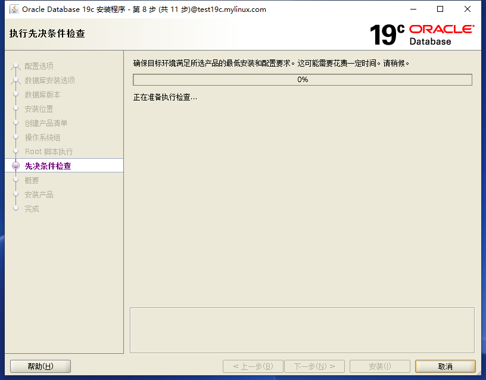Select the 安装位置 step in sidebar
The width and height of the screenshot is (486, 380).
coord(39,109)
